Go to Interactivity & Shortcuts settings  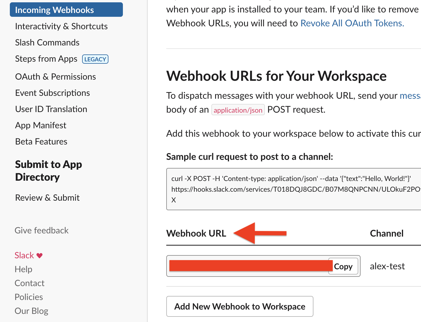click(x=61, y=26)
